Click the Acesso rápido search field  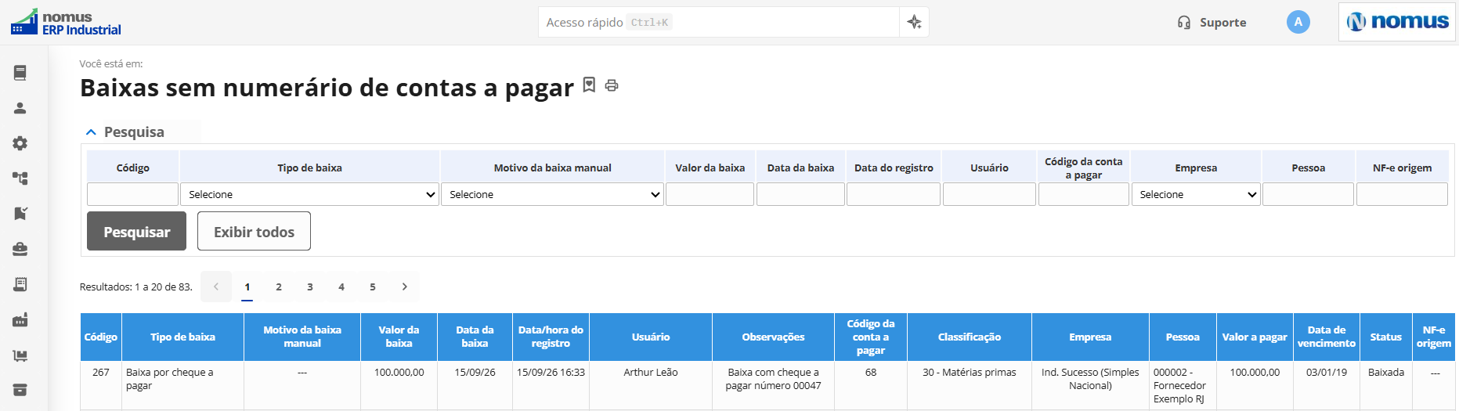718,22
